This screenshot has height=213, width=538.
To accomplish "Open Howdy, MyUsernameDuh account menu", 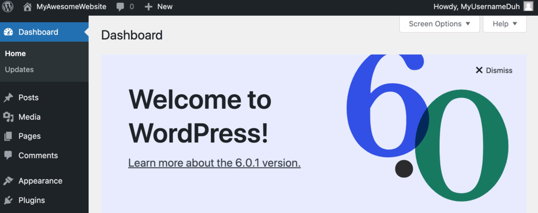I will click(x=477, y=6).
